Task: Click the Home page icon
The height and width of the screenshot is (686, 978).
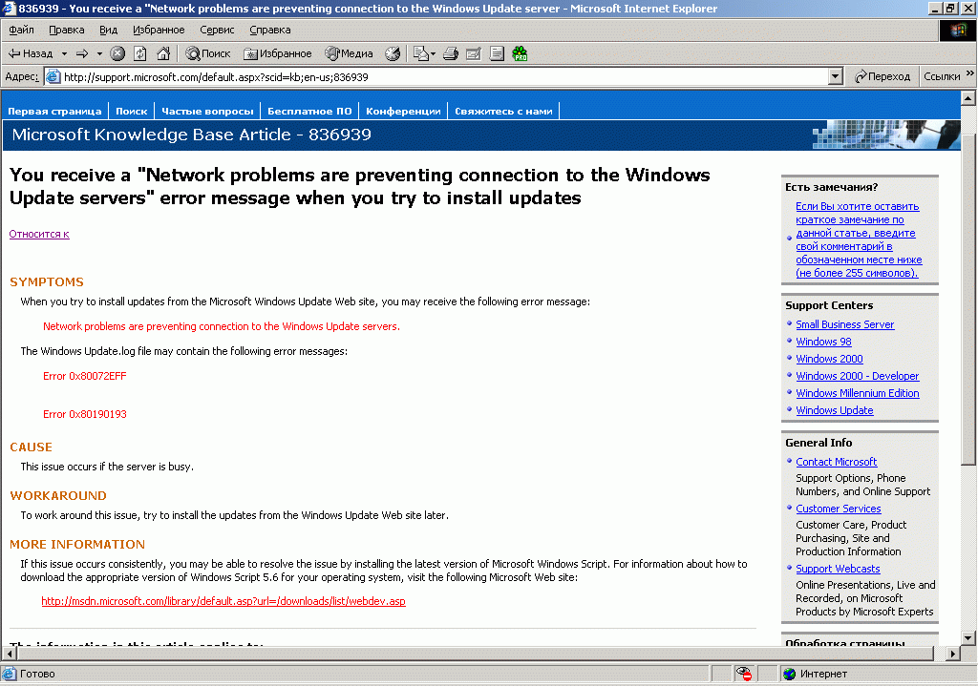Action: [x=163, y=53]
